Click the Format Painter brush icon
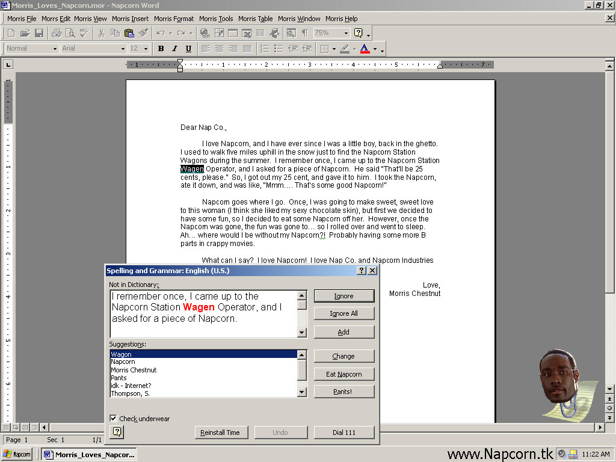This screenshot has width=616, height=462. pyautogui.click(x=143, y=33)
